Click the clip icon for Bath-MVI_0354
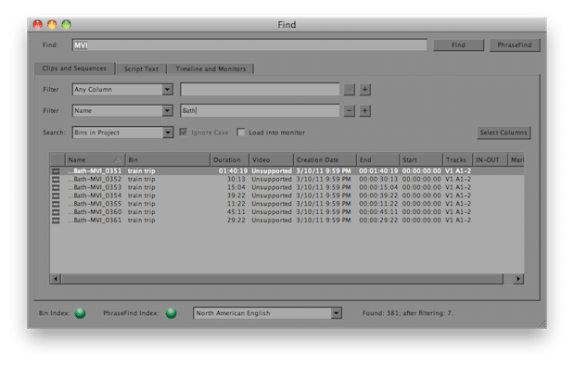Image resolution: width=574 pixels, height=366 pixels. click(x=56, y=196)
